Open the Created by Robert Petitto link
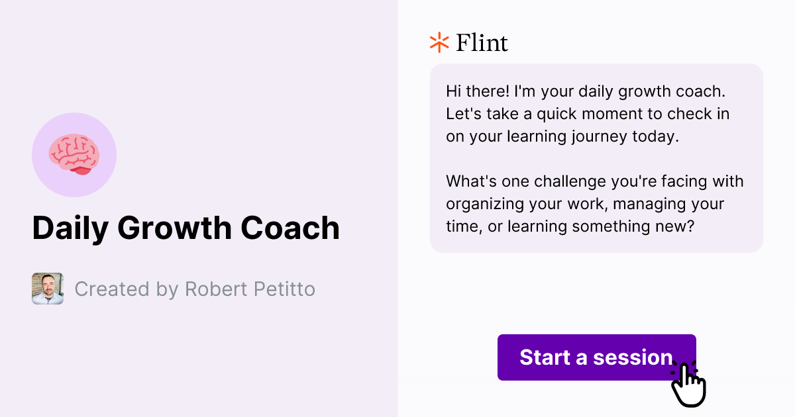This screenshot has width=795, height=417. 195,289
